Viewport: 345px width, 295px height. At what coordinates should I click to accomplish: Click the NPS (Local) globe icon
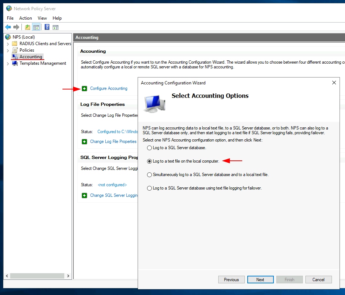[8, 37]
